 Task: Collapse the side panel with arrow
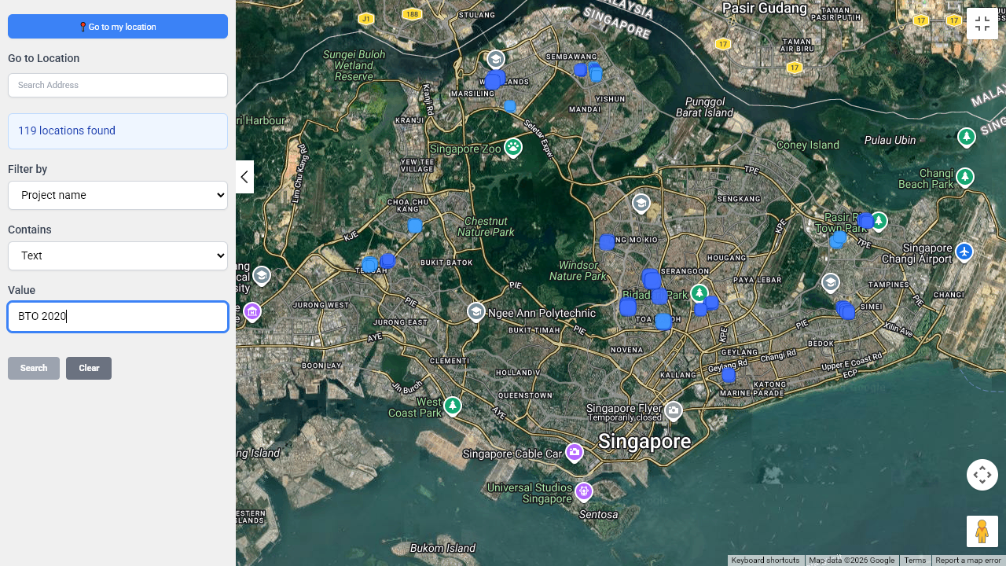tap(244, 177)
